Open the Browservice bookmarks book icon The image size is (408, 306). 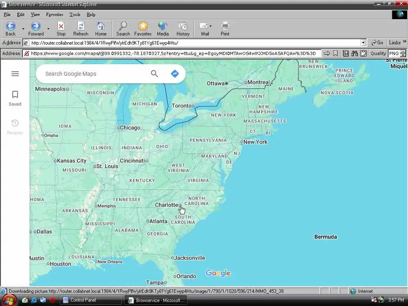point(345,53)
